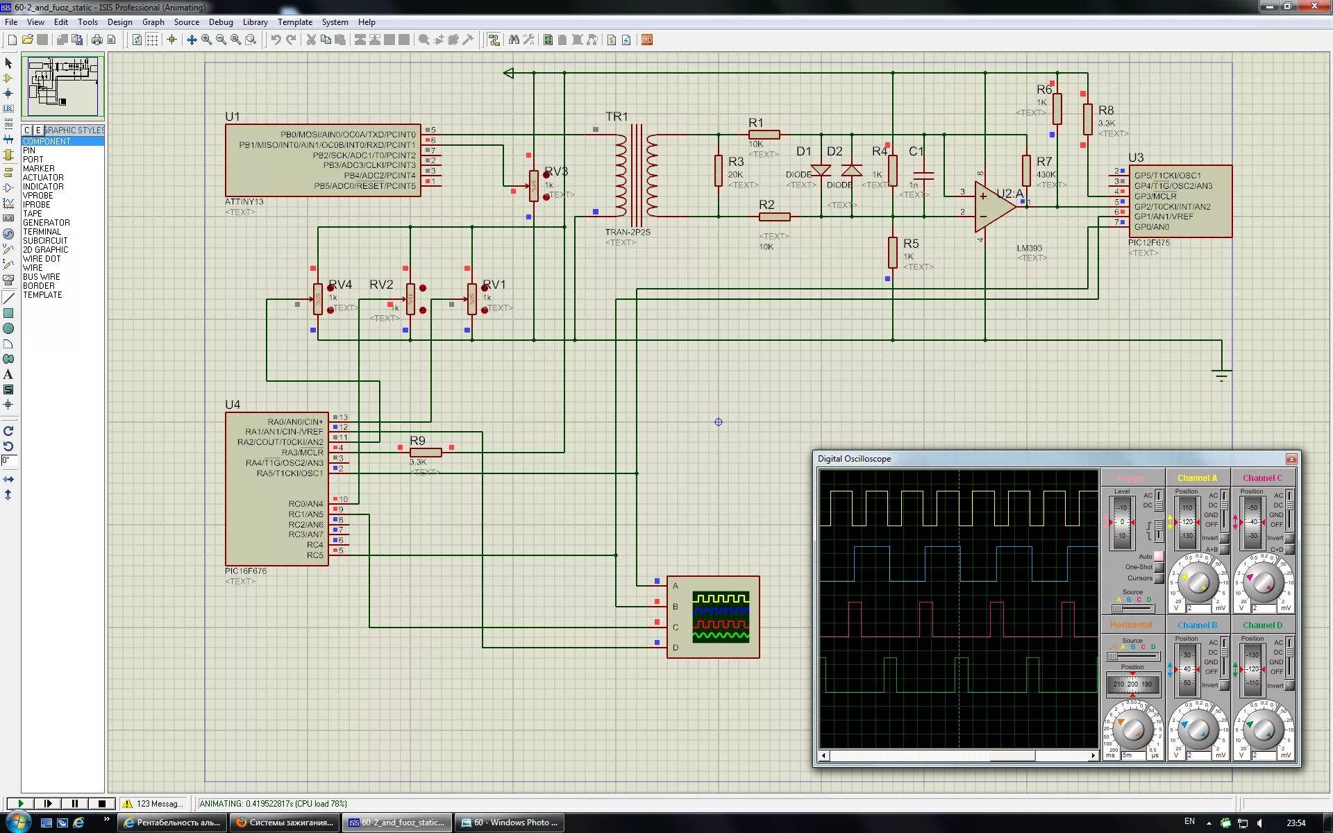Select the 2D graphics circle tool
The height and width of the screenshot is (833, 1333).
click(x=8, y=328)
